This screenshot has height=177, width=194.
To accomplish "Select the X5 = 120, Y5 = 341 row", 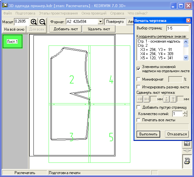I will click(156, 58).
